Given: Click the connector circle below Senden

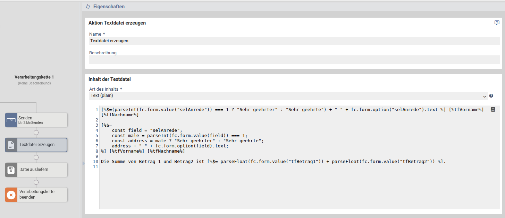Looking at the screenshot, I should coord(36,133).
